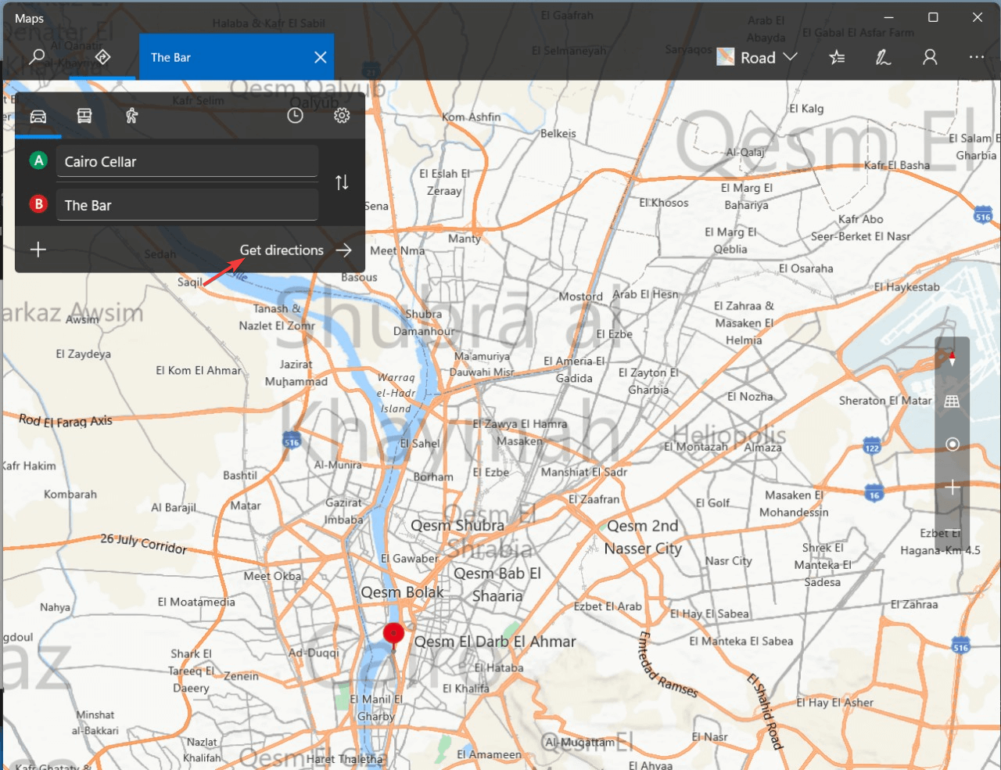Image resolution: width=1001 pixels, height=770 pixels.
Task: Open the Search icon in top bar
Action: click(x=37, y=57)
